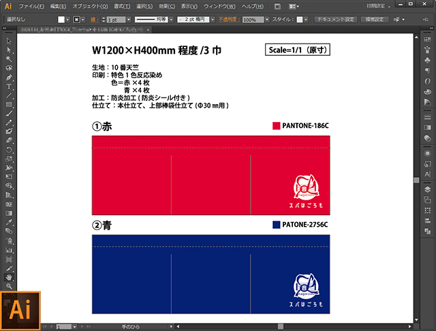
Task: Launch Bridge from the menu bar icon
Action: pos(277,6)
